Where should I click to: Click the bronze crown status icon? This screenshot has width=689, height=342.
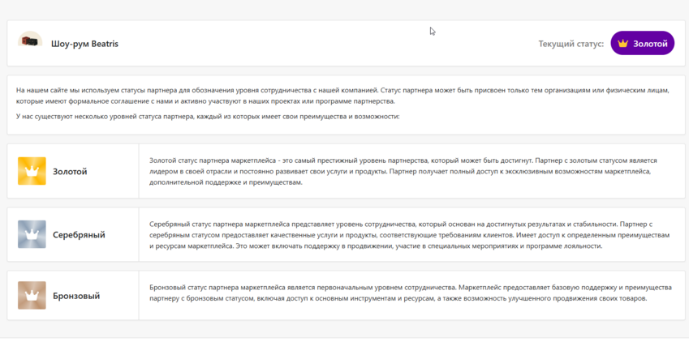tap(32, 296)
